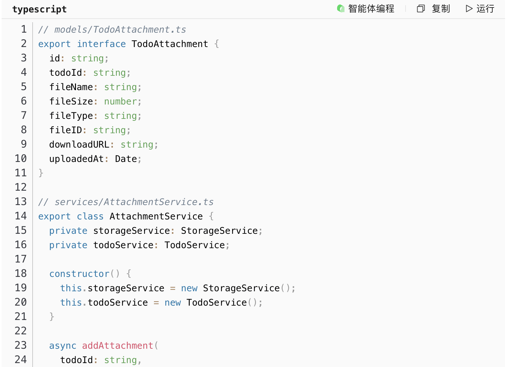
Task: Click the typescript language label
Action: click(x=39, y=9)
